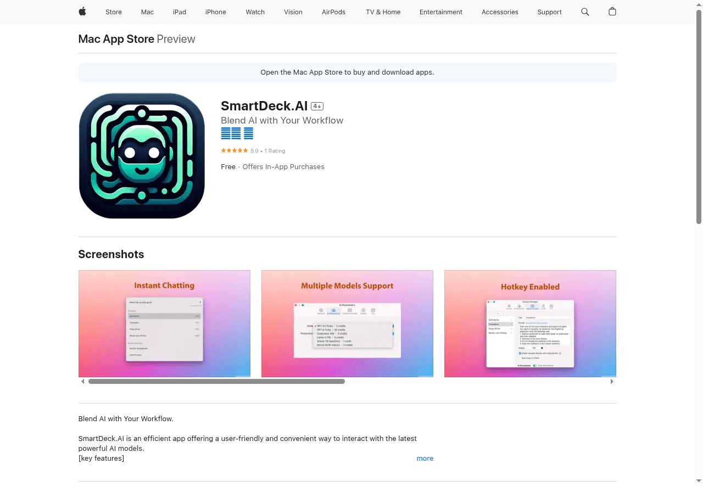
Task: Expand the description with the more link
Action: [x=425, y=458]
